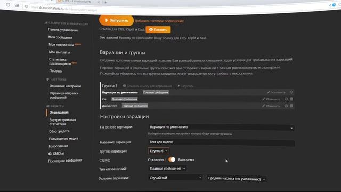Open the browser speed dial grid icon
Viewport: 341px width, 192px height.
point(17,5)
